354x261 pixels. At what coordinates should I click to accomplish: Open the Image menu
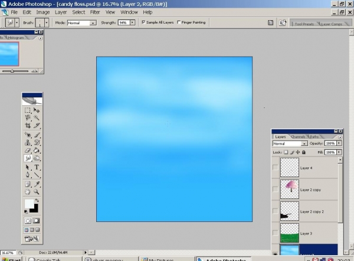(43, 12)
